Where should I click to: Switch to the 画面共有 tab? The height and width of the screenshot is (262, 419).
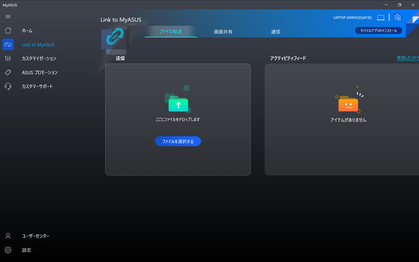click(223, 32)
